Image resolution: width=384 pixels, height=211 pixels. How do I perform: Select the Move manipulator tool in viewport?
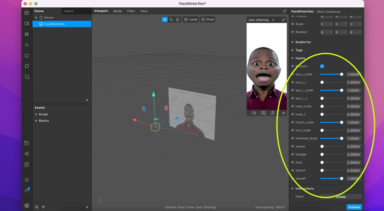coord(165,19)
